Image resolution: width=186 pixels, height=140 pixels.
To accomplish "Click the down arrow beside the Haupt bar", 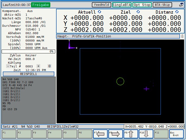I will [x=182, y=36].
